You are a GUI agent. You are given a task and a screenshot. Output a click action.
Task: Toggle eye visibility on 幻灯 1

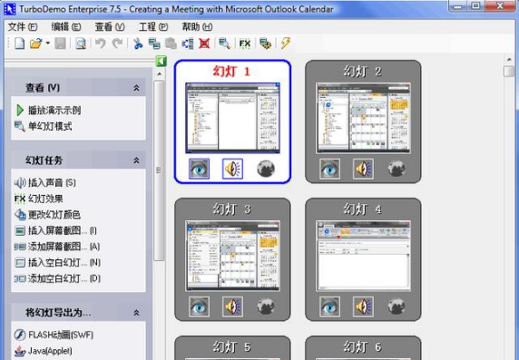click(x=199, y=169)
